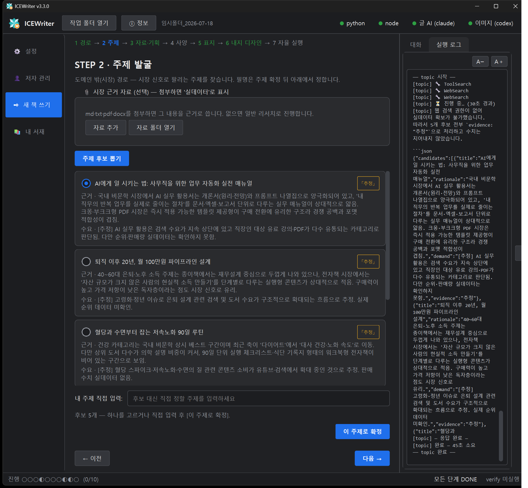Open the 내 서재 sidebar item
The height and width of the screenshot is (488, 528).
33,132
